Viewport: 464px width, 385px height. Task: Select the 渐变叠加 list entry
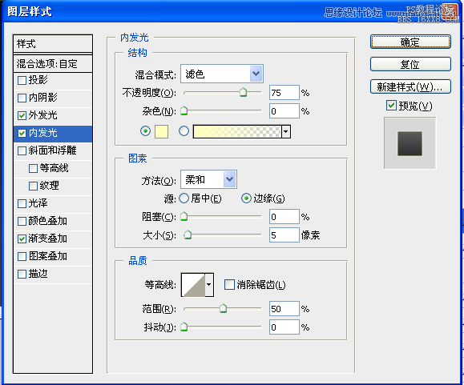[x=53, y=239]
